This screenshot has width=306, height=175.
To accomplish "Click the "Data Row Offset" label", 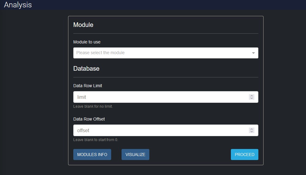I will (89, 119).
